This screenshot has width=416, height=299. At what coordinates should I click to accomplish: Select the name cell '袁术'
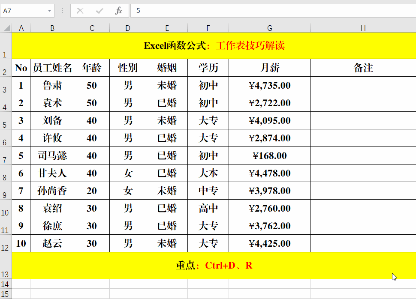point(52,103)
